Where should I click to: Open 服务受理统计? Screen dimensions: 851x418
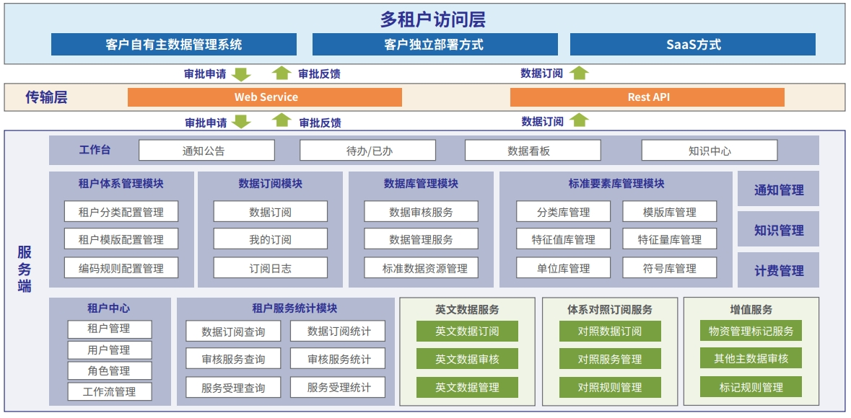pyautogui.click(x=339, y=387)
